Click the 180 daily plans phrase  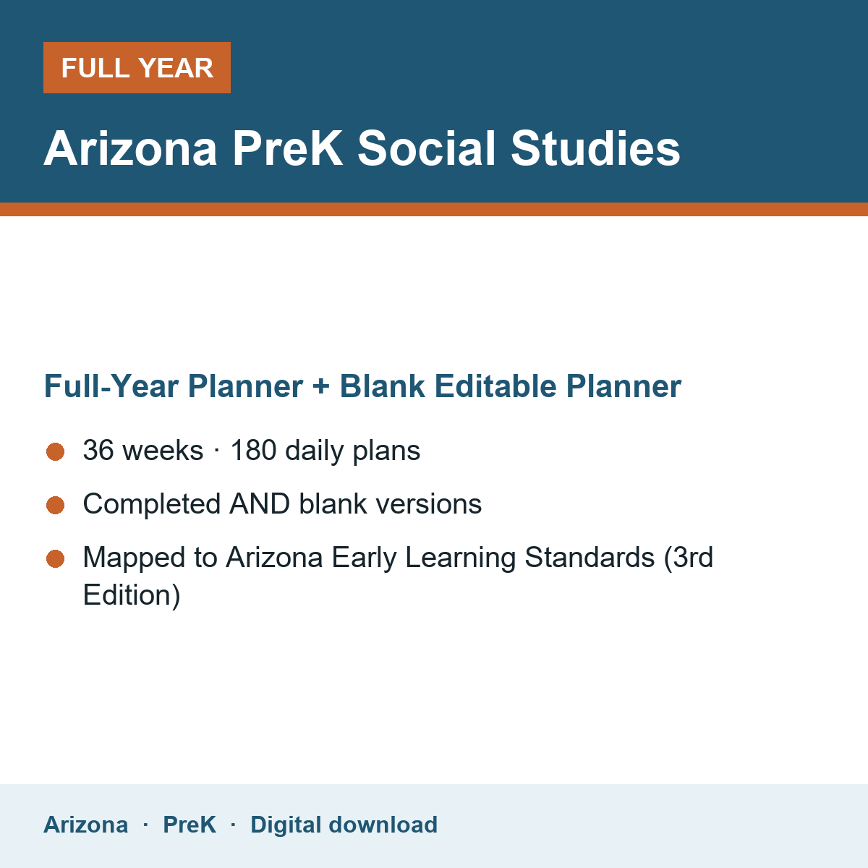pyautogui.click(x=325, y=451)
